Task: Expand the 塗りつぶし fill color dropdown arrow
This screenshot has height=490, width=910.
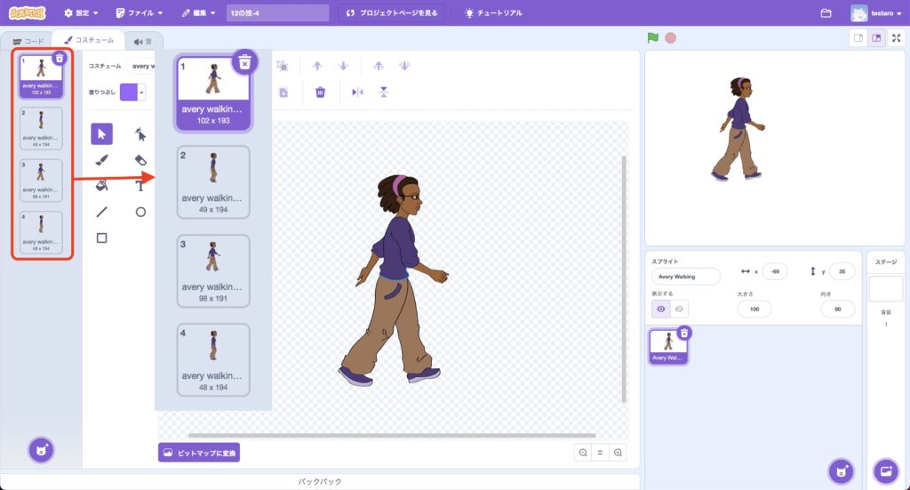Action: point(141,92)
